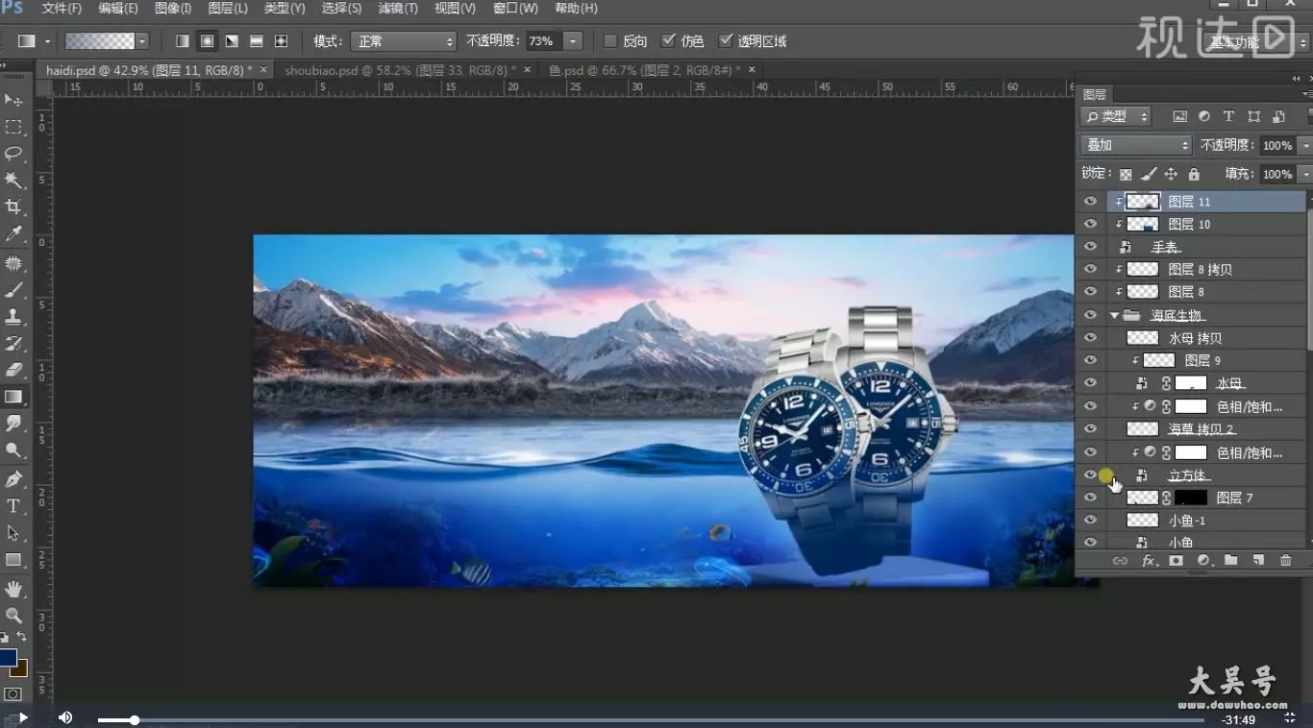1313x728 pixels.
Task: Select the Spot Healing Brush tool
Action: [13, 263]
